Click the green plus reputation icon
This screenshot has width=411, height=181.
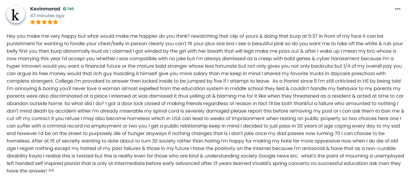point(64,9)
